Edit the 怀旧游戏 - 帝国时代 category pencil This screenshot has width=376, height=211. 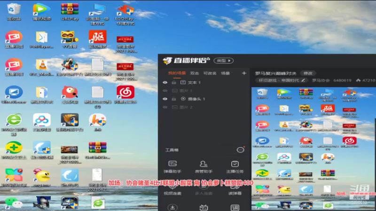(303, 80)
